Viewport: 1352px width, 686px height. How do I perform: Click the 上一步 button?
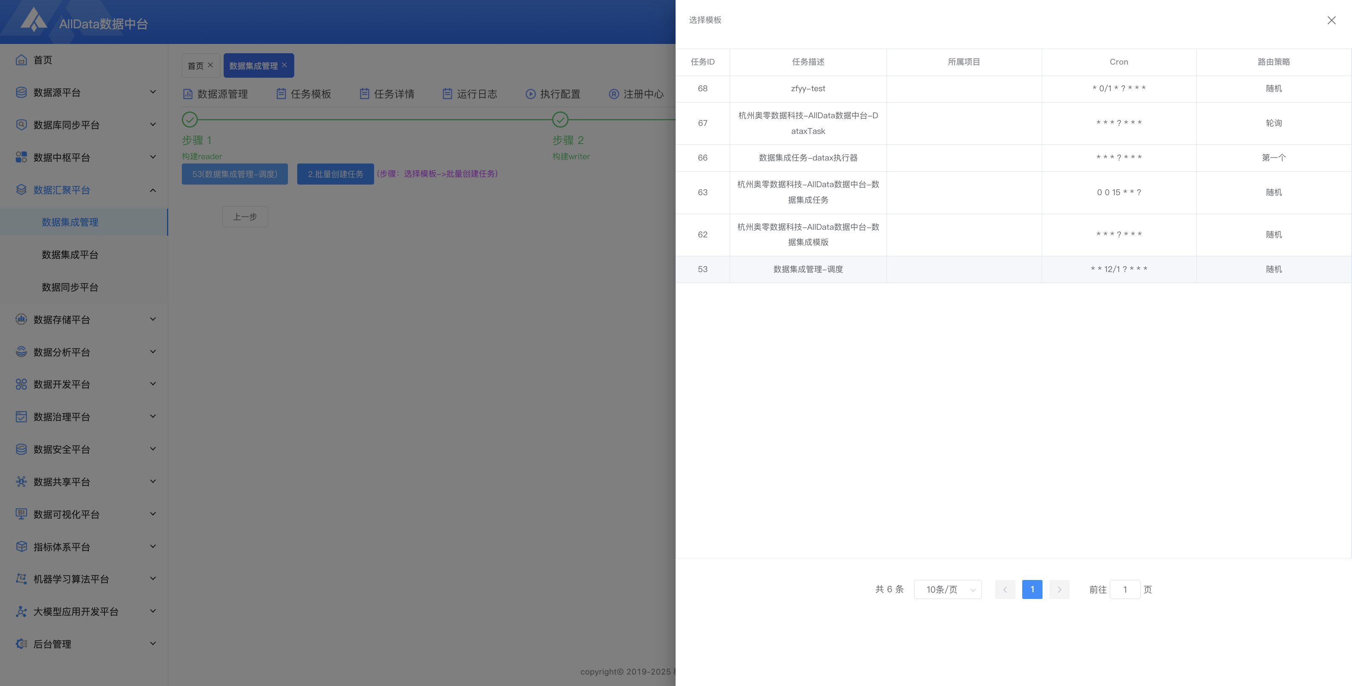coord(245,217)
